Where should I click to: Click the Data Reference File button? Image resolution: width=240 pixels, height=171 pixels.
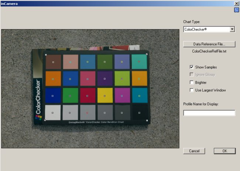(209, 44)
